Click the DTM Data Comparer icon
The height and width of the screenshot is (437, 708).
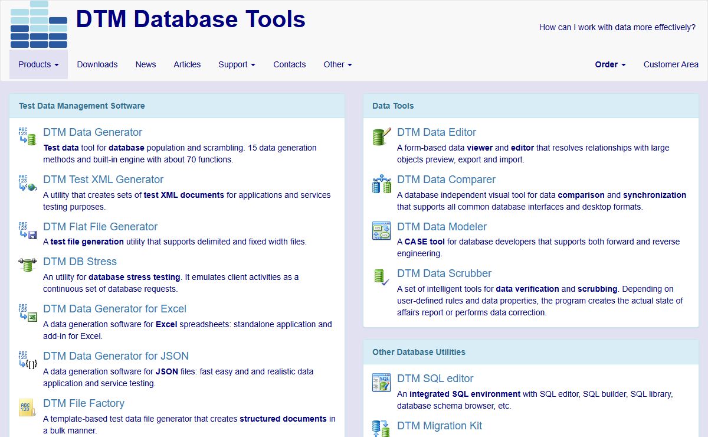click(x=381, y=184)
